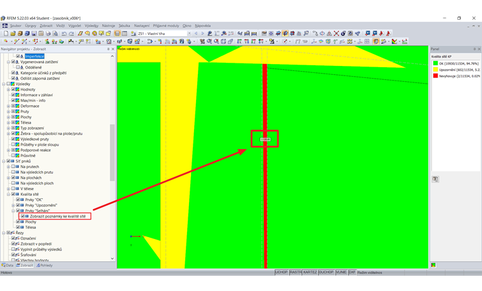
Task: Open the Výsledky menu
Action: [91, 26]
